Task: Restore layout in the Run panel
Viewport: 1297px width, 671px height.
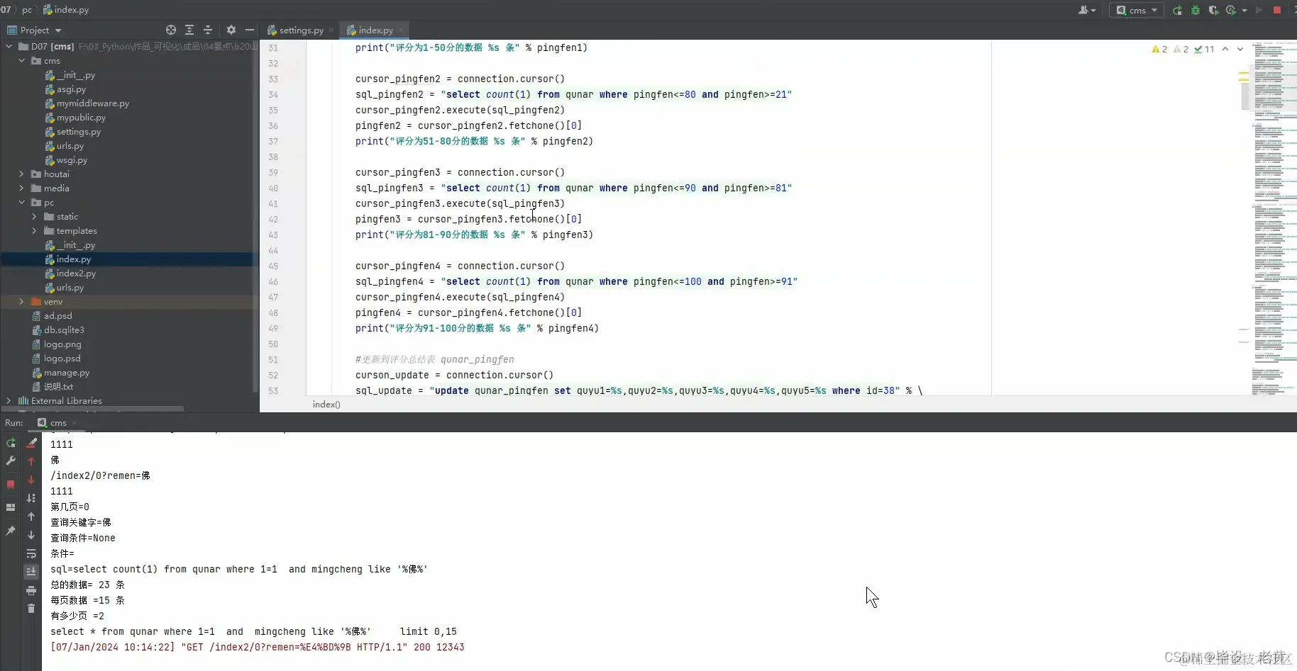Action: (x=11, y=507)
